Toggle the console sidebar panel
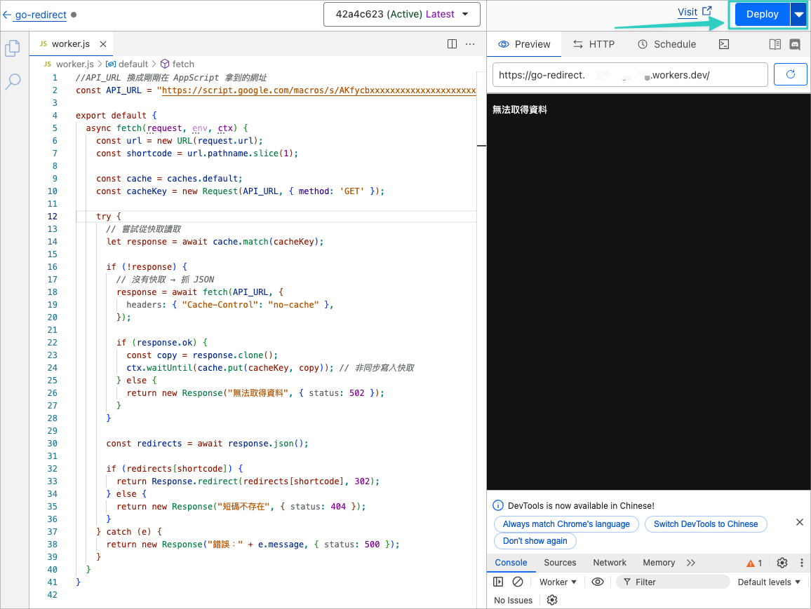This screenshot has height=609, width=811. (498, 582)
